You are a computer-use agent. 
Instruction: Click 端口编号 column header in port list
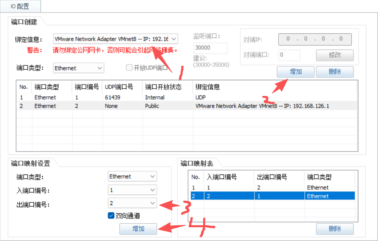87,87
